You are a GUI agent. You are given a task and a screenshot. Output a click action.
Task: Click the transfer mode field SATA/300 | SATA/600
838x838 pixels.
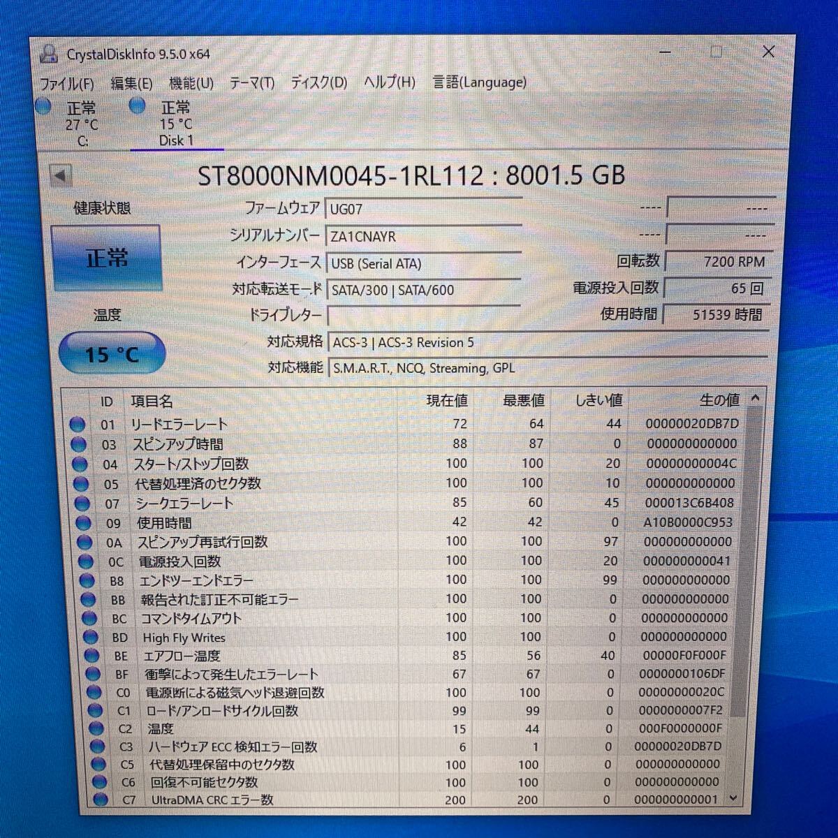click(x=424, y=290)
